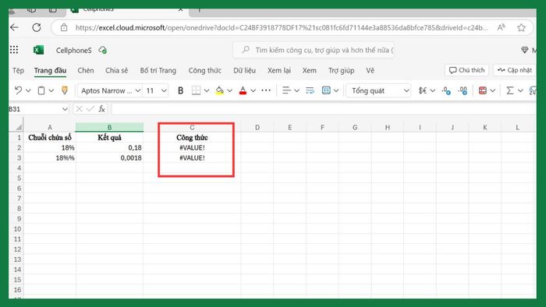Increase decimal places
This screenshot has width=546, height=307.
[x=463, y=90]
